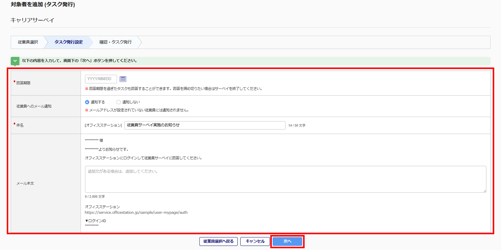The height and width of the screenshot is (250, 501).
Task: Click the blue 次へ button
Action: (287, 241)
